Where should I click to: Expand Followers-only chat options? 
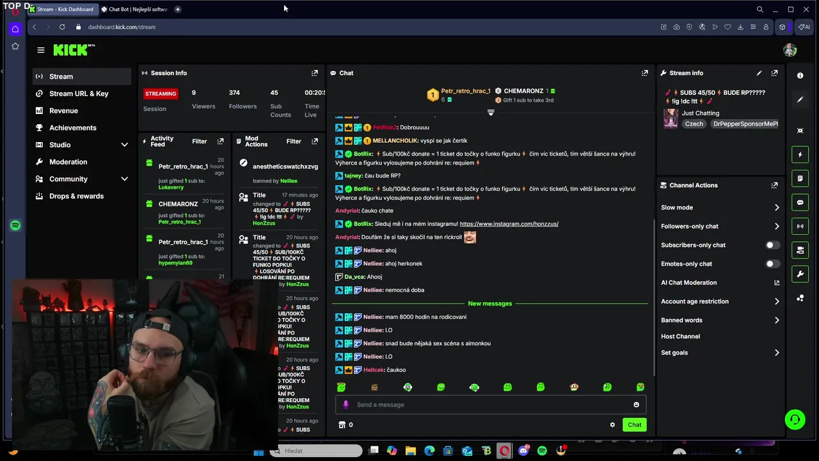click(777, 226)
